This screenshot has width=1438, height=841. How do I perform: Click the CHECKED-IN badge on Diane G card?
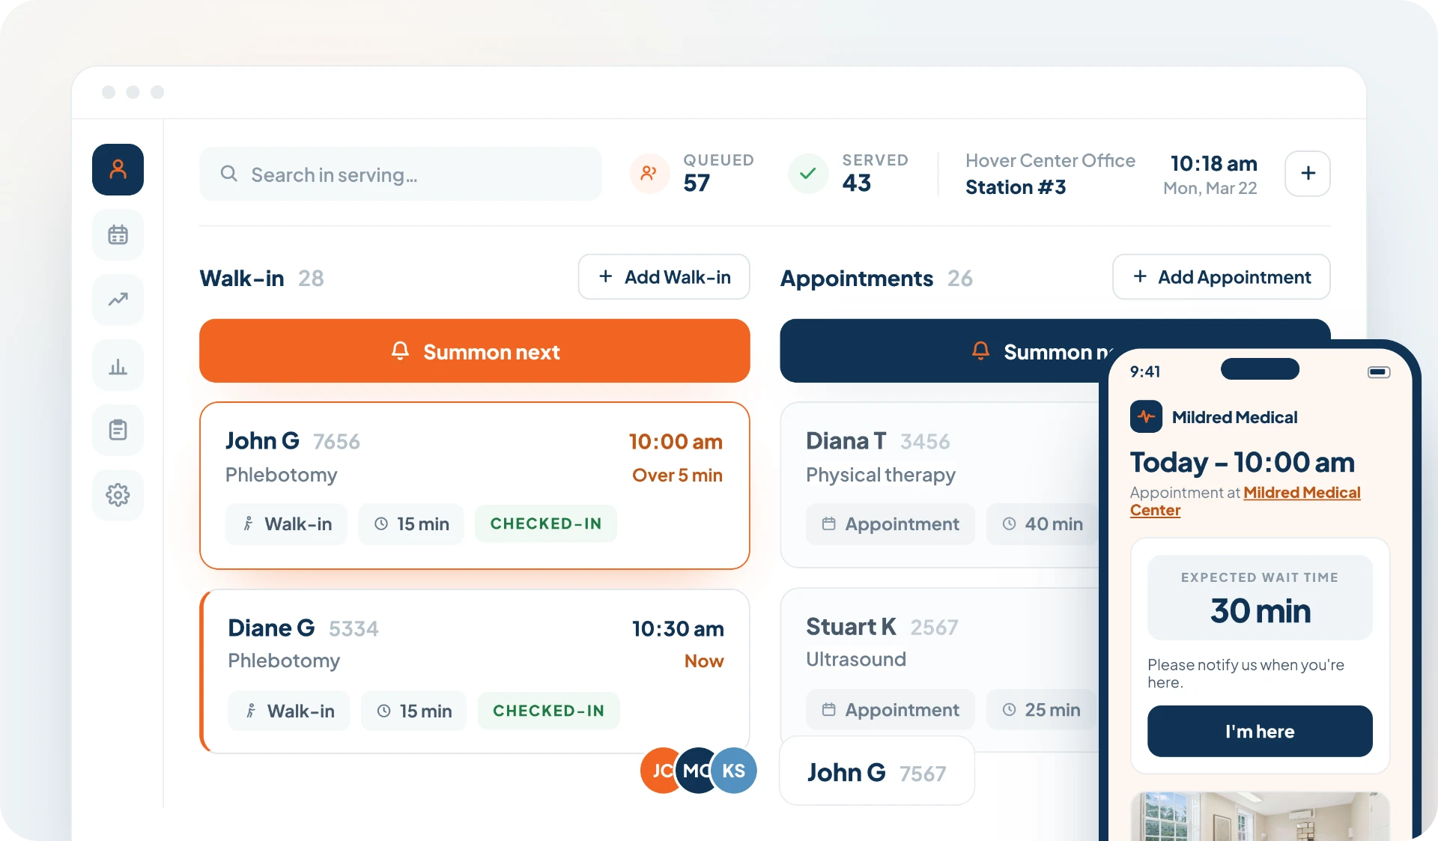(x=548, y=711)
